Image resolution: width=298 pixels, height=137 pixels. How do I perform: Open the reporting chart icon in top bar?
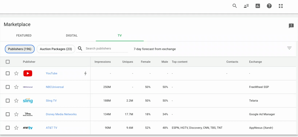tap(258, 6)
